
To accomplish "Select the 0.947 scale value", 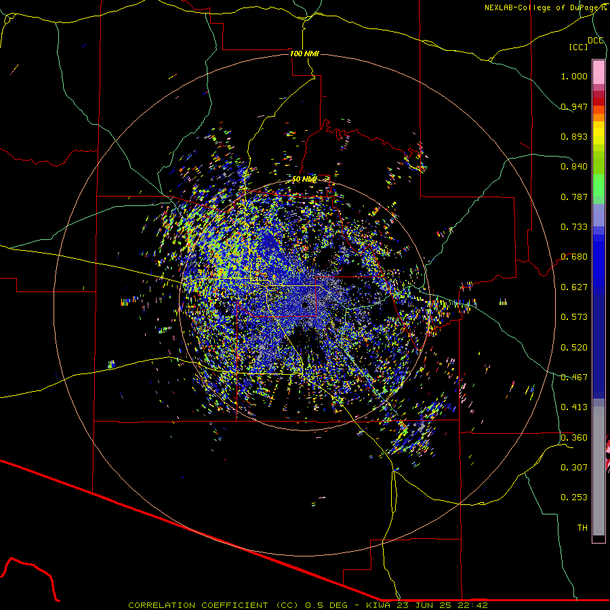I will [574, 106].
